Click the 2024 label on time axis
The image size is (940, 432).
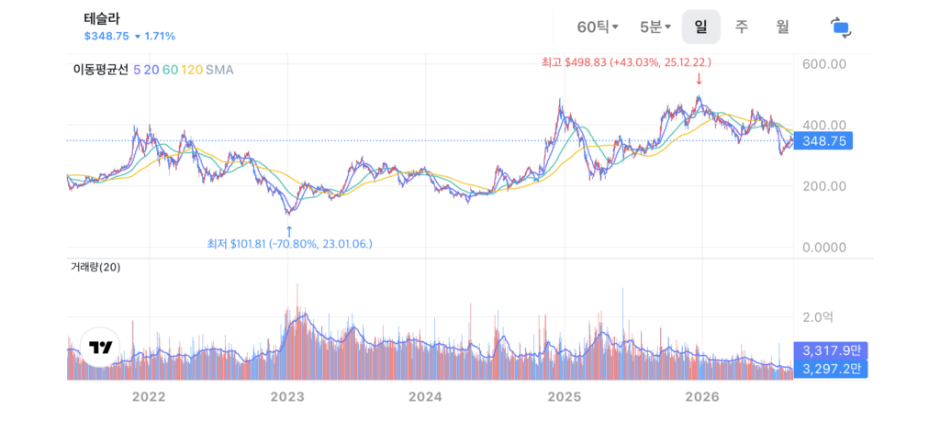pyautogui.click(x=425, y=396)
